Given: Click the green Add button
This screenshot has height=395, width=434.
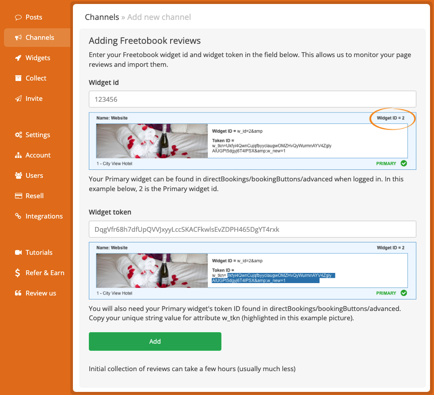Looking at the screenshot, I should pos(155,341).
